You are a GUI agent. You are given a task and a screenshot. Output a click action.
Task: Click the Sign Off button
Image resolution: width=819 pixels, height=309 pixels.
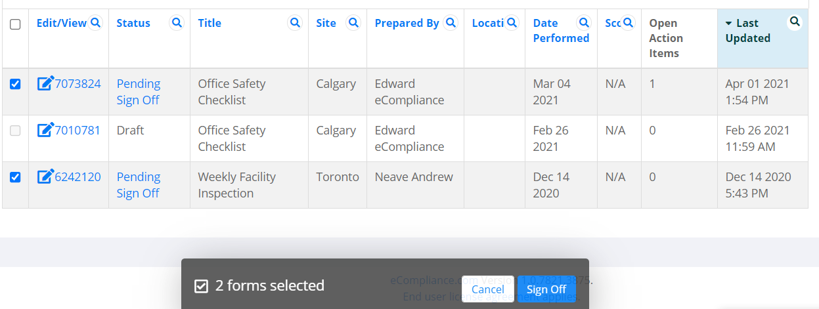click(x=546, y=289)
